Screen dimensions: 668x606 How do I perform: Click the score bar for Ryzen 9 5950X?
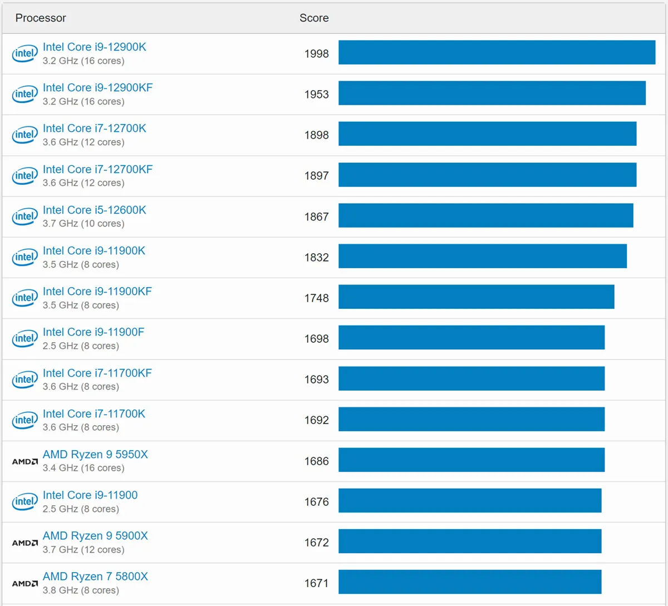click(x=471, y=460)
